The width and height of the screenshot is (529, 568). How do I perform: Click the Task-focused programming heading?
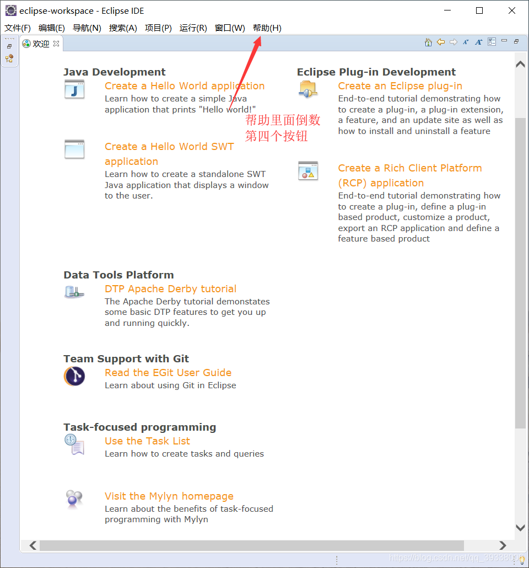[140, 427]
